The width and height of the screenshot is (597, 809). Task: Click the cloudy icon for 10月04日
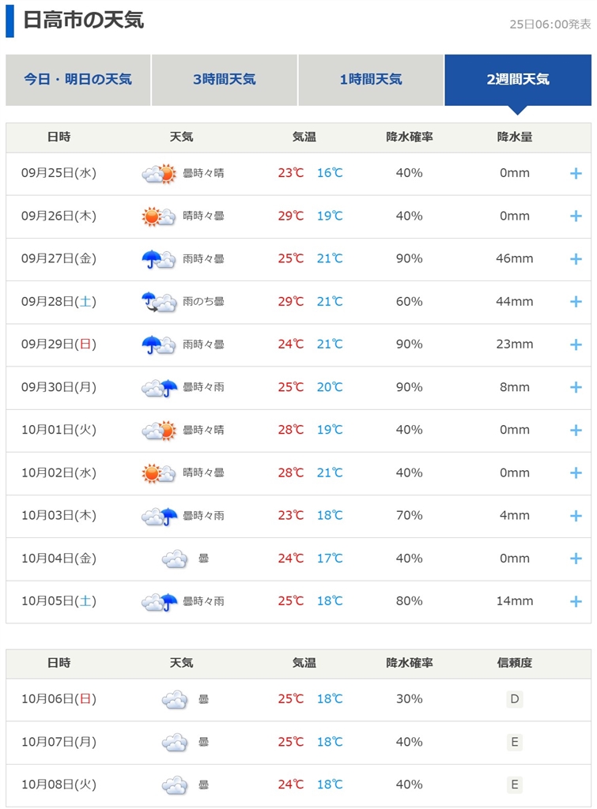[x=175, y=559]
